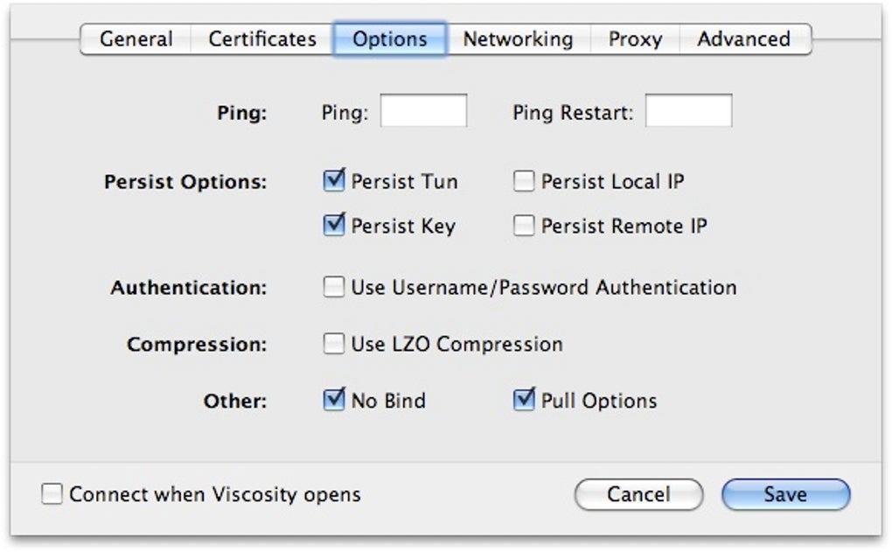Click the Persist Options section label
This screenshot has width=892, height=552.
(185, 182)
